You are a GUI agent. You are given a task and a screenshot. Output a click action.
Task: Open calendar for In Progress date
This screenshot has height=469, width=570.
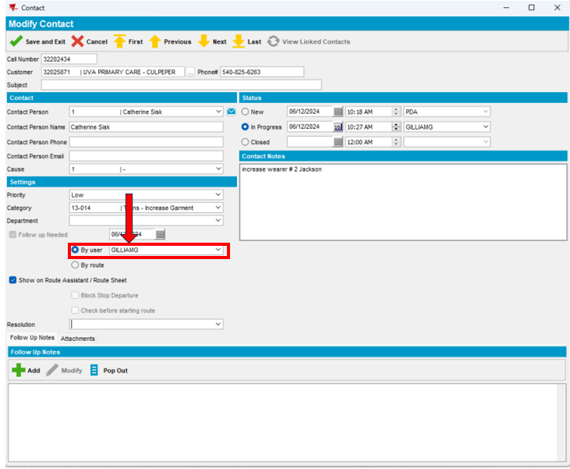tap(338, 126)
